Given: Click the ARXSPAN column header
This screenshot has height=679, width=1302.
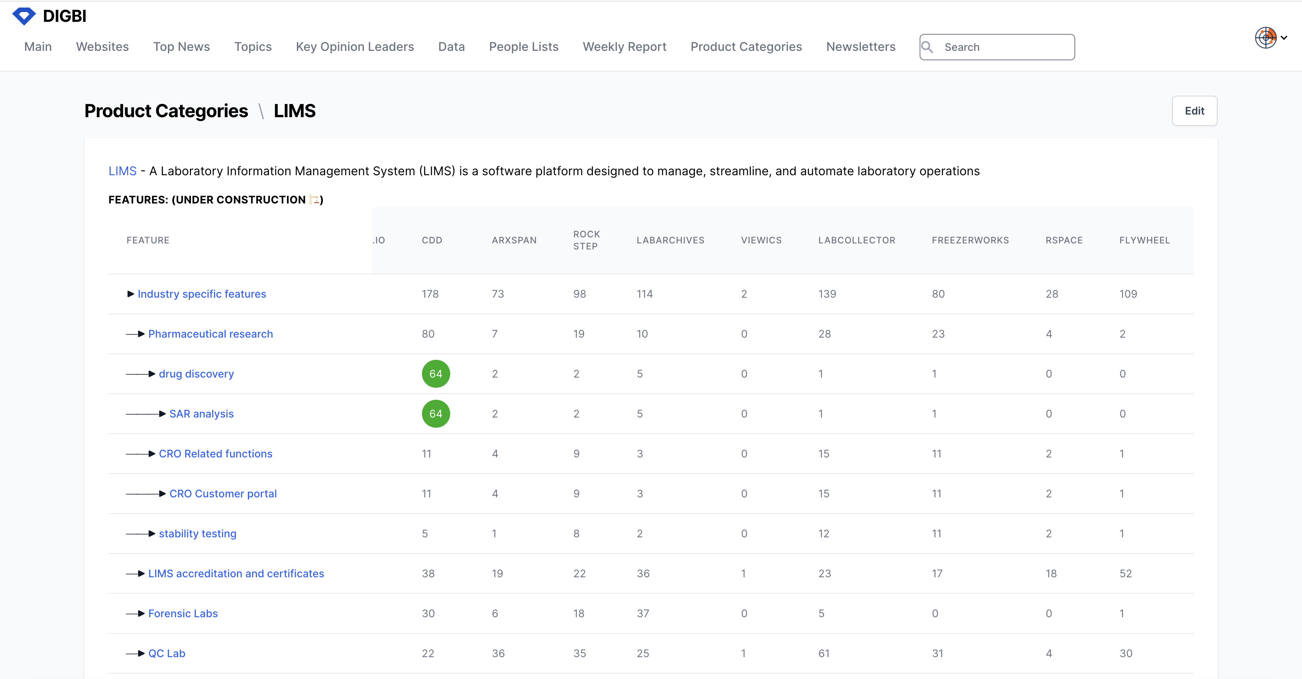Looking at the screenshot, I should click(x=514, y=240).
